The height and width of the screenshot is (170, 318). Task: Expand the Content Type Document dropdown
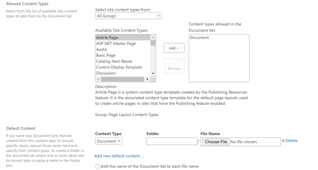(109, 141)
